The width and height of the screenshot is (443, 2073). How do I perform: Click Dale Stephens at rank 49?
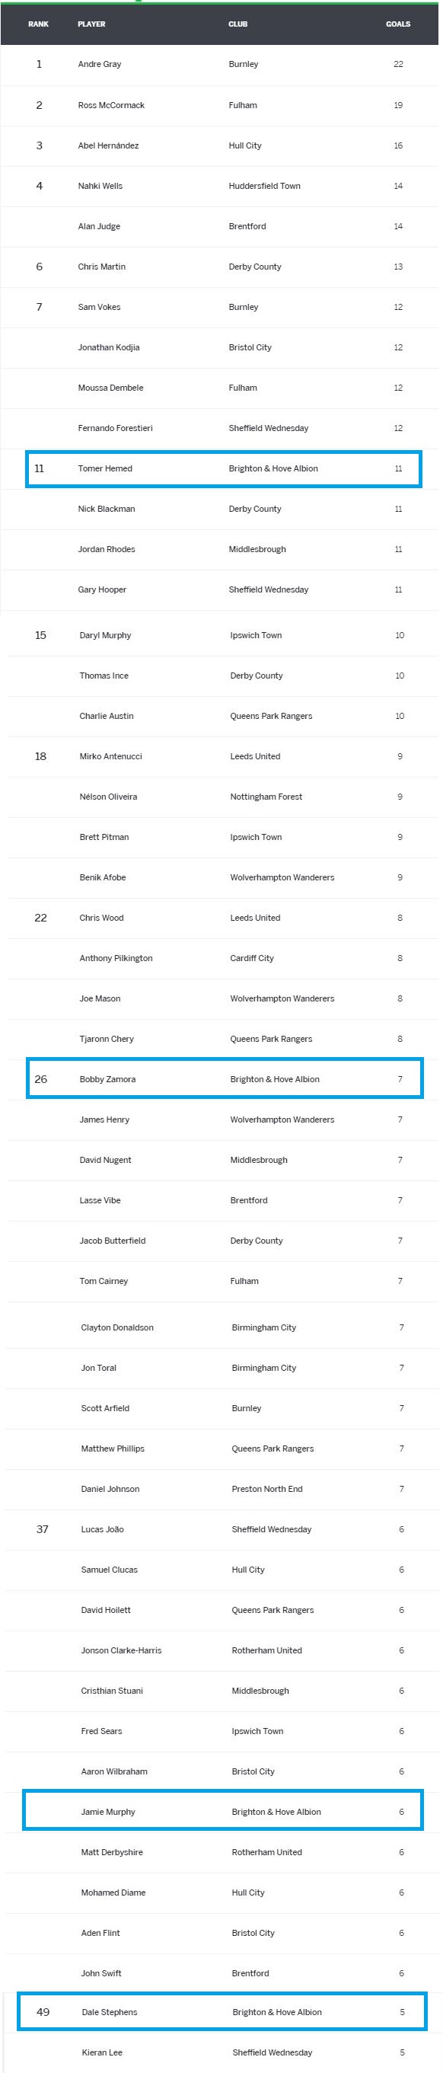110,2011
